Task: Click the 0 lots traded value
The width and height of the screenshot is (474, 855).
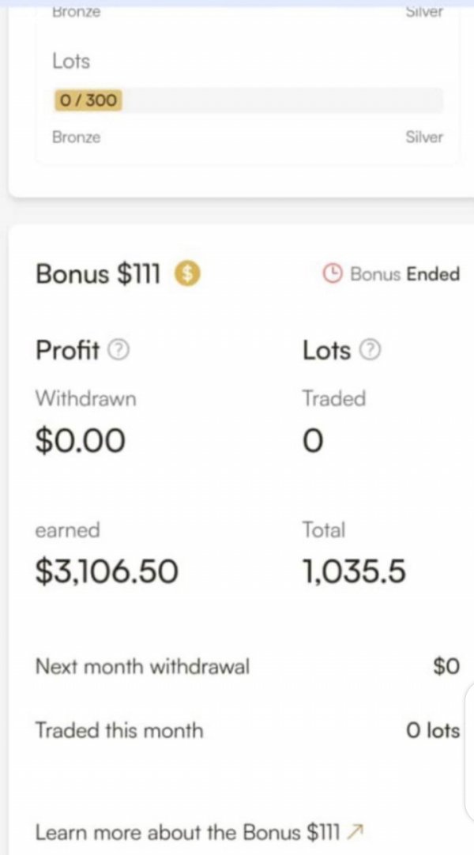Action: pos(432,731)
